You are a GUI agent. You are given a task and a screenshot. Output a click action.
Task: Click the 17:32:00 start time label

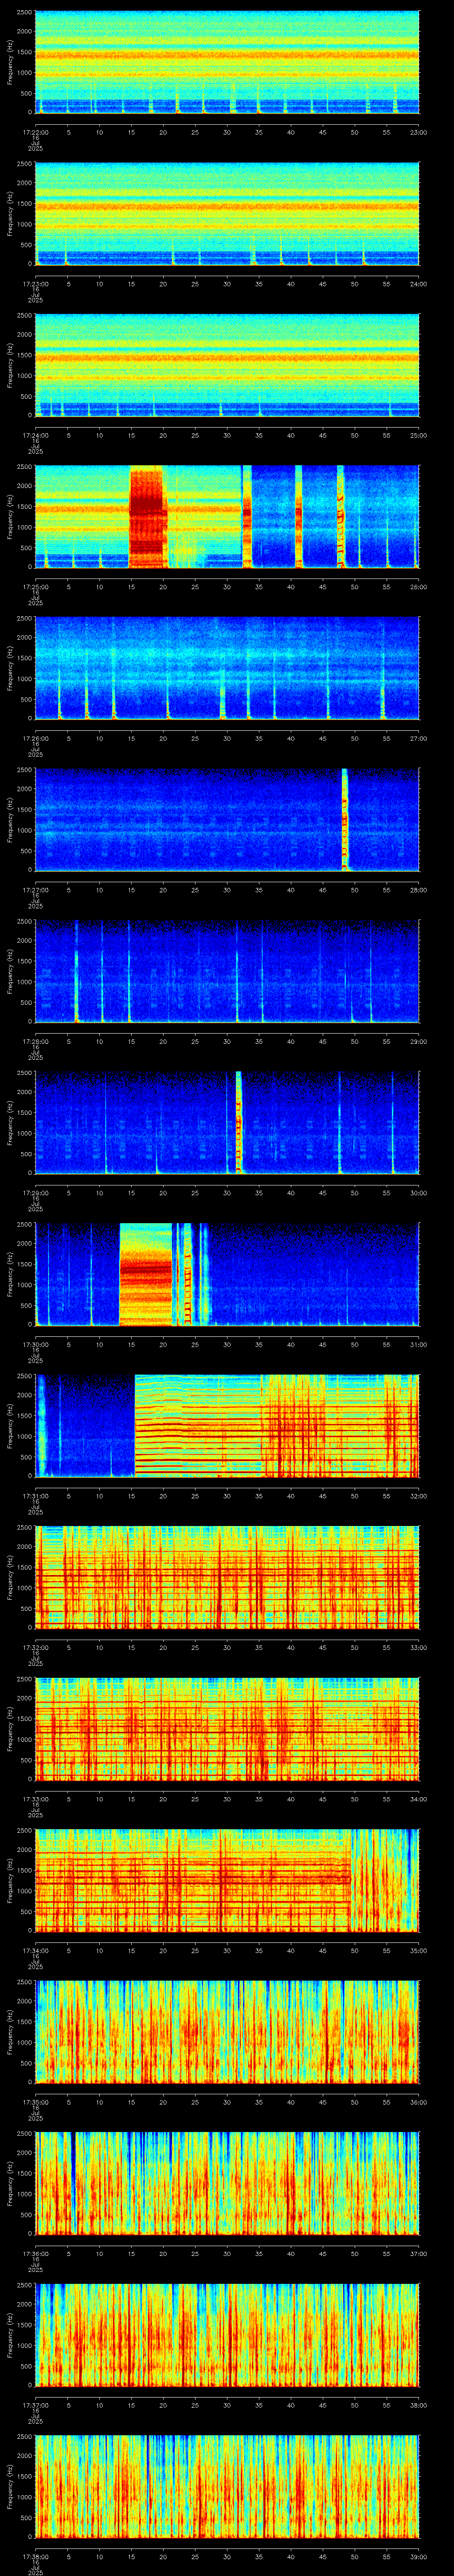point(35,1647)
